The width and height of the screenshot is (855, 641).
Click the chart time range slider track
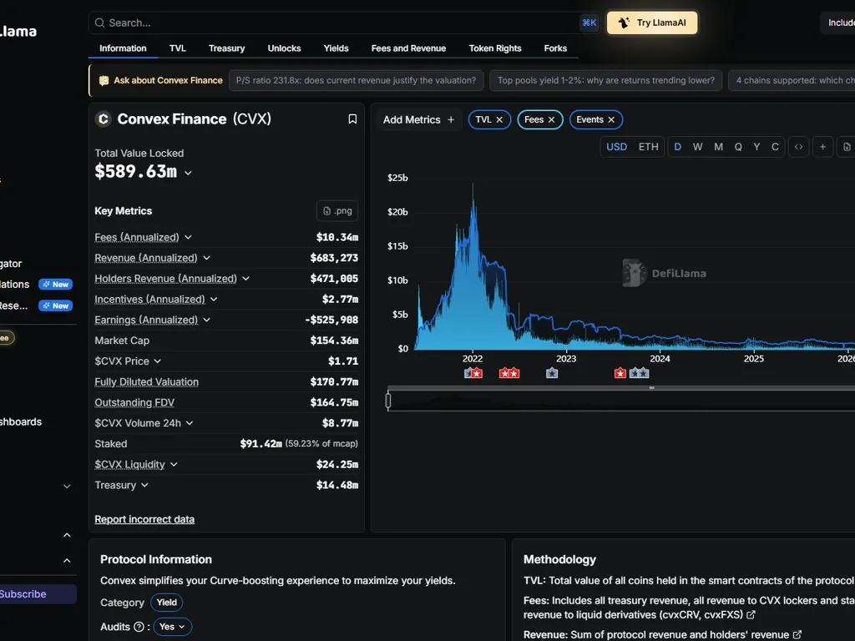tap(621, 401)
